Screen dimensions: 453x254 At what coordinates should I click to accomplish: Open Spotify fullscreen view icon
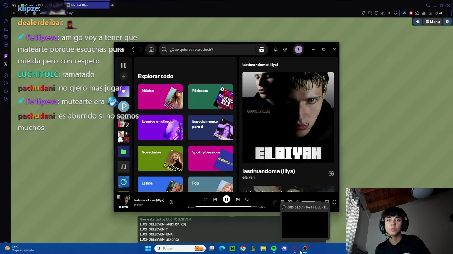[x=334, y=202]
